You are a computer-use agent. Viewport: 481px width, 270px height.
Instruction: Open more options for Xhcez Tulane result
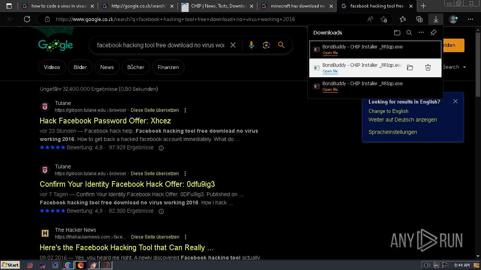point(185,110)
